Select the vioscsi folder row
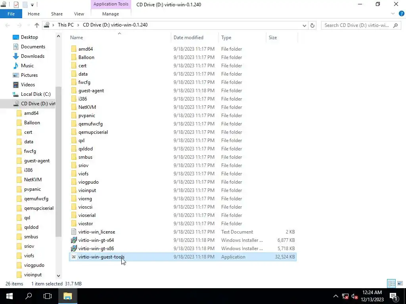This screenshot has height=304, width=406. pyautogui.click(x=183, y=207)
